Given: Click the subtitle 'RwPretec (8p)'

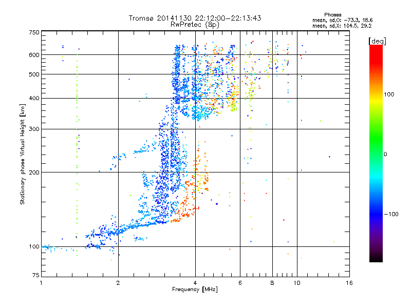Looking at the screenshot, I should click(195, 25).
